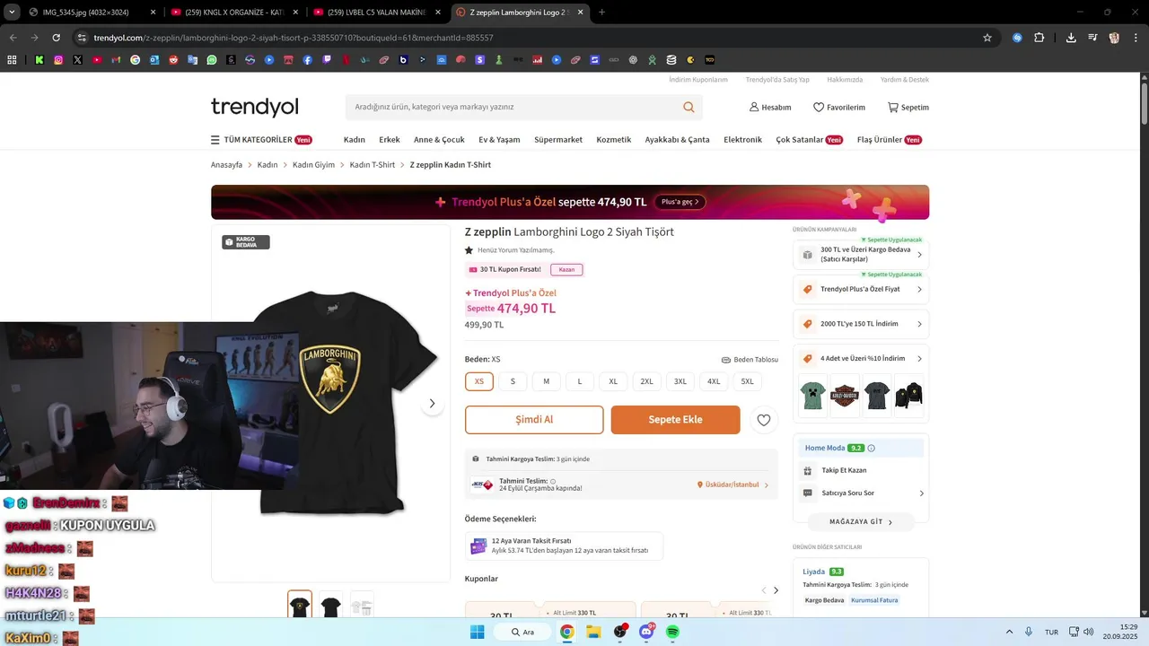The image size is (1149, 646).
Task: Open TÜM KATEGORİLER hamburger menu
Action: (215, 140)
